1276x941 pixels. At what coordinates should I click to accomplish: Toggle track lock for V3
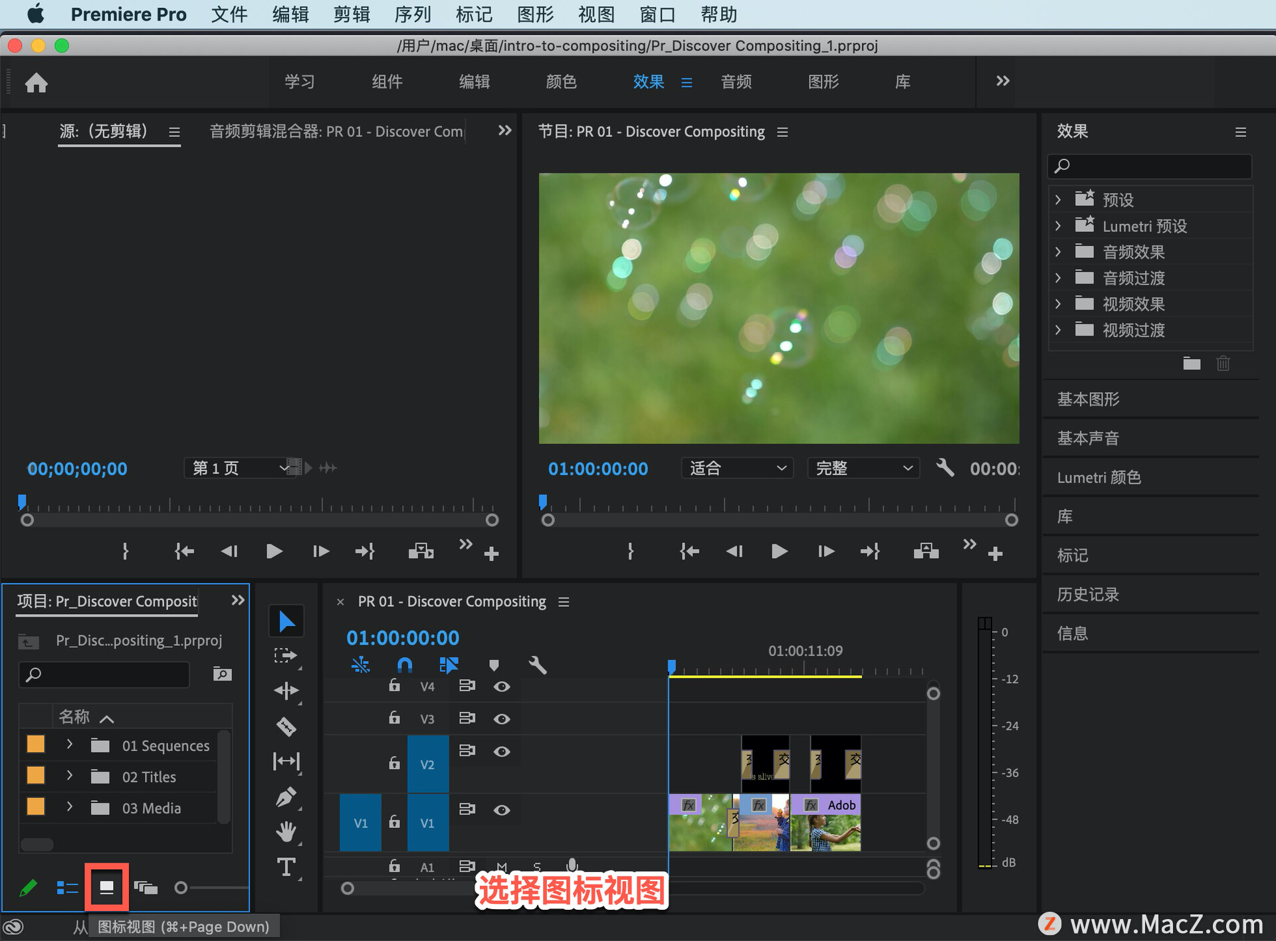(x=394, y=718)
